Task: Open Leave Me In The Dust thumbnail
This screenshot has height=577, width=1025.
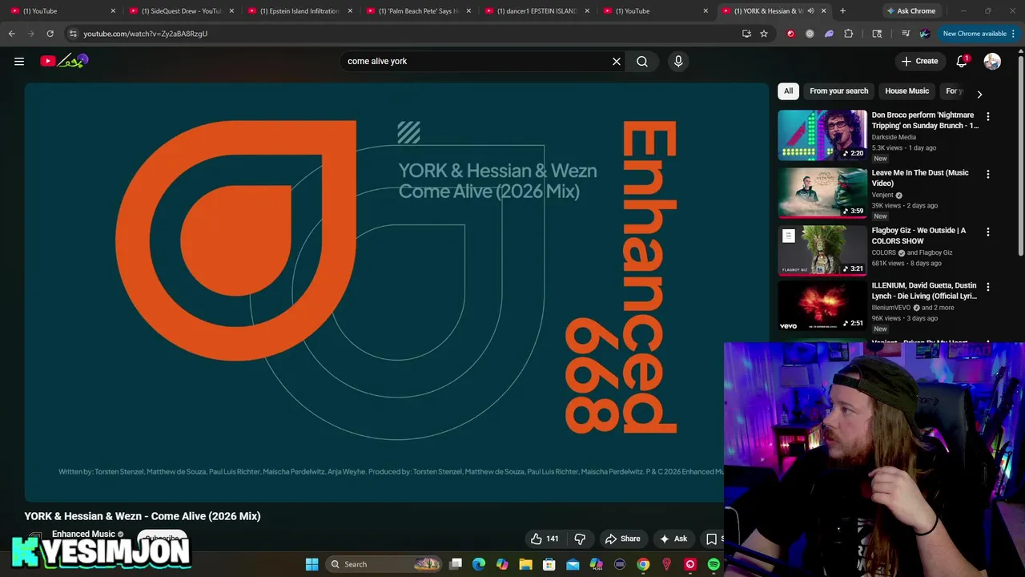Action: pyautogui.click(x=822, y=192)
